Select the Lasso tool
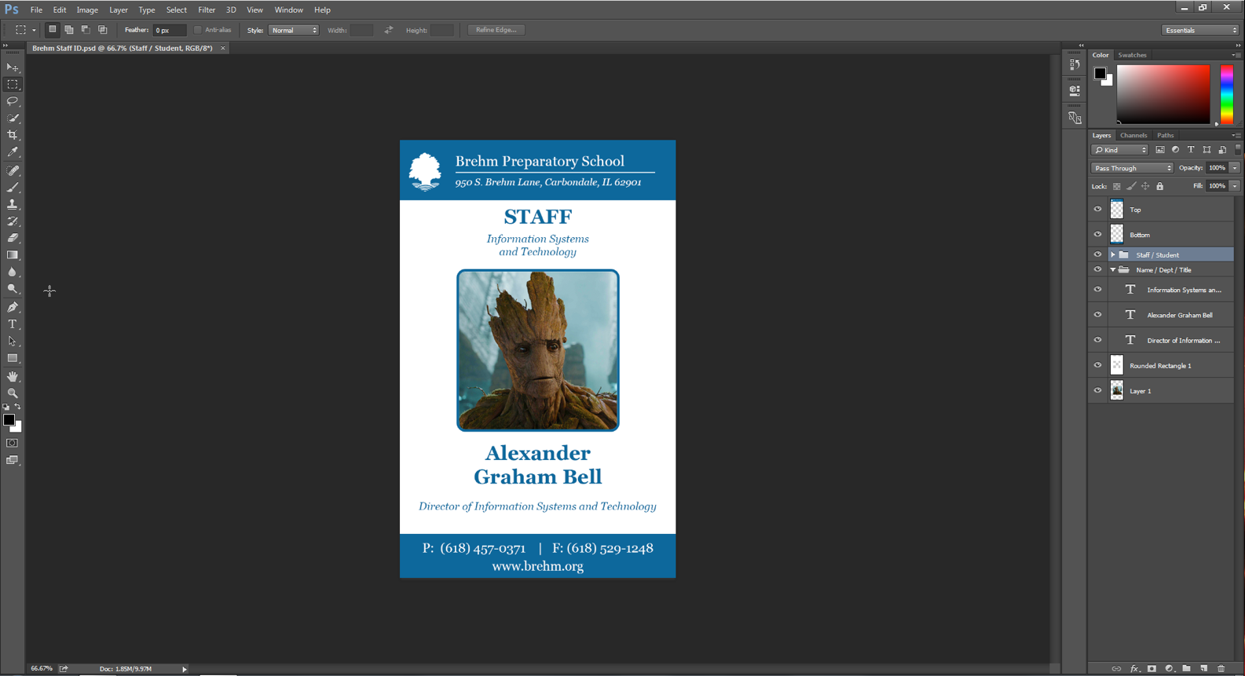Image resolution: width=1245 pixels, height=676 pixels. click(13, 101)
